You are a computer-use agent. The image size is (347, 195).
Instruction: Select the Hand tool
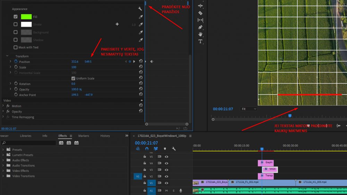coord(200,34)
